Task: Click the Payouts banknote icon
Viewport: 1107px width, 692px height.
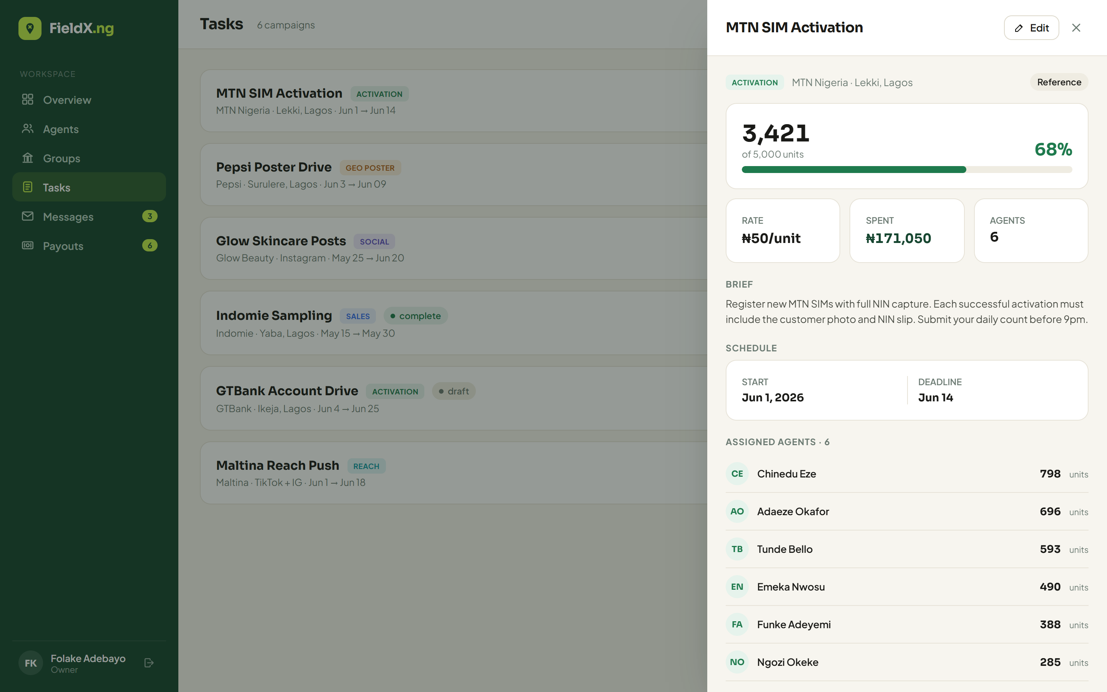Action: click(27, 245)
